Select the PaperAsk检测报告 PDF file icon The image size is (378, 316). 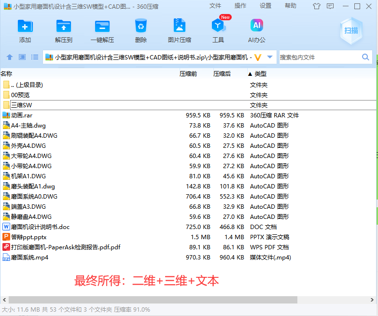6,247
